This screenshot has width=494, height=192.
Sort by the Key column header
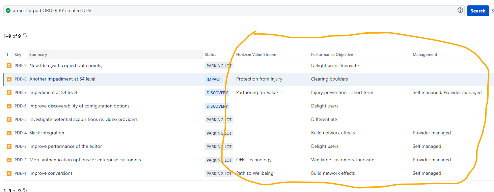18,55
